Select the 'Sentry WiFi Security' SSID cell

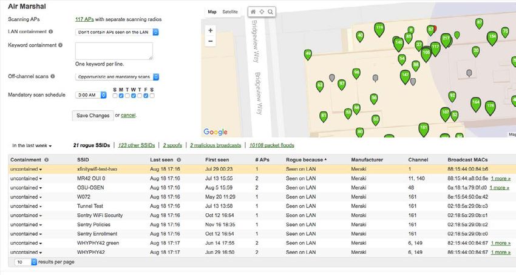[100, 215]
